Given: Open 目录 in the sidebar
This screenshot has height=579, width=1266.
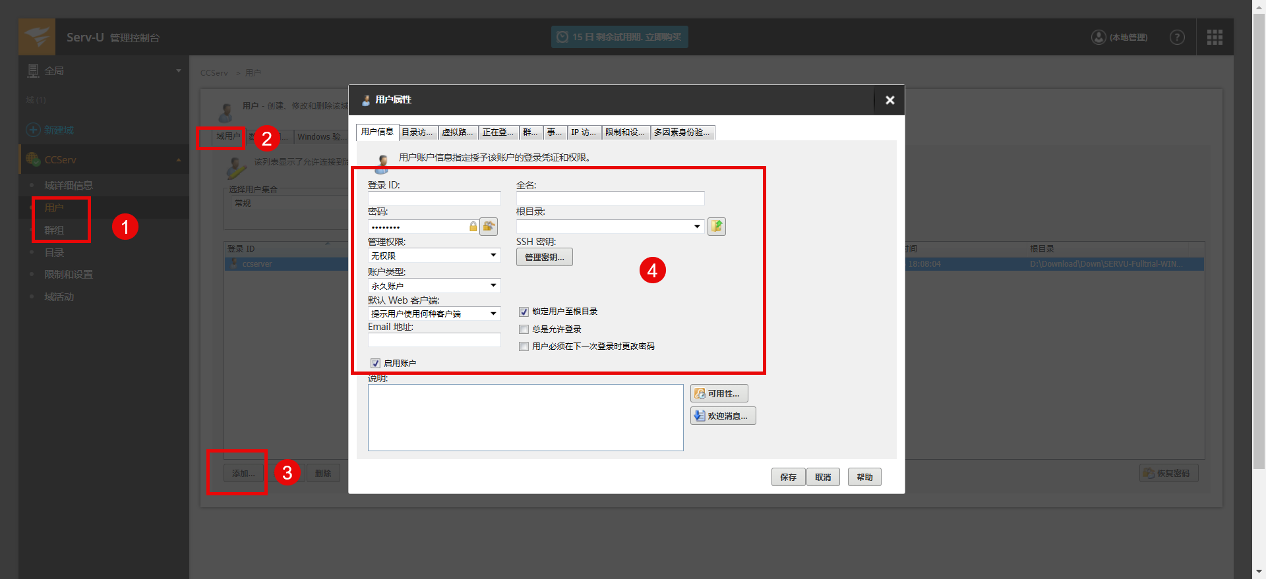Looking at the screenshot, I should (54, 253).
